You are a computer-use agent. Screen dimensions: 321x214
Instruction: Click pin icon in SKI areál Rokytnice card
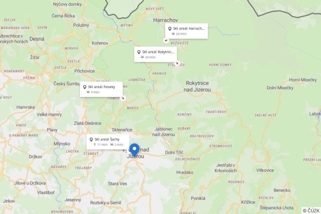139,52
